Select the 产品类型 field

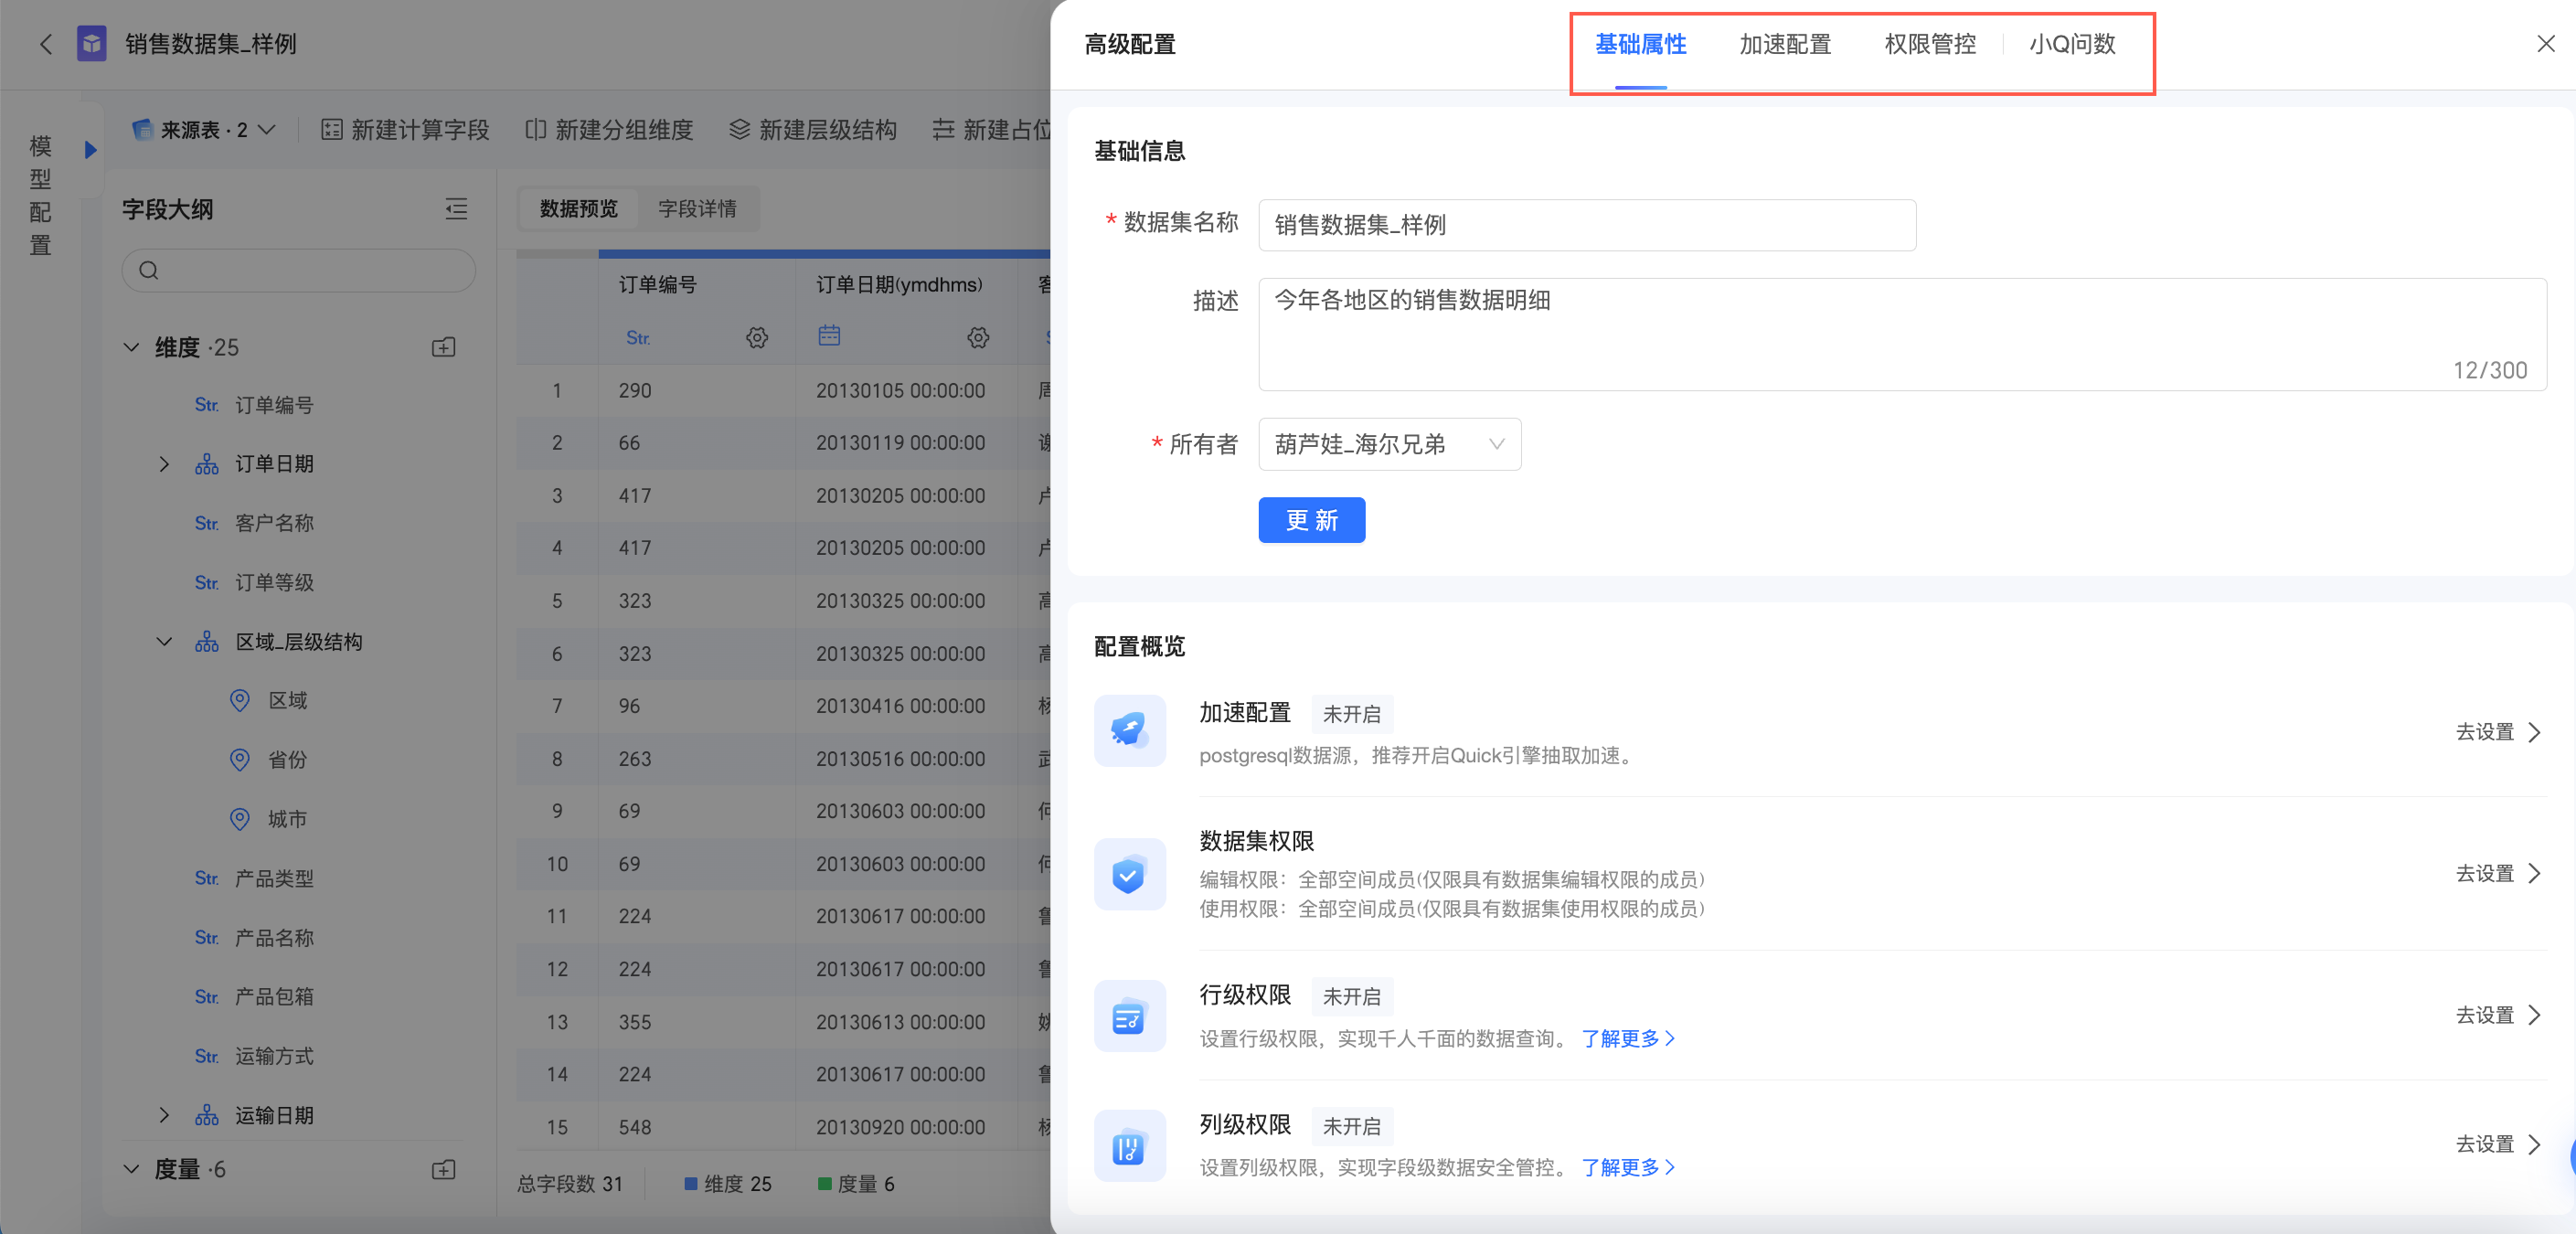pos(274,879)
